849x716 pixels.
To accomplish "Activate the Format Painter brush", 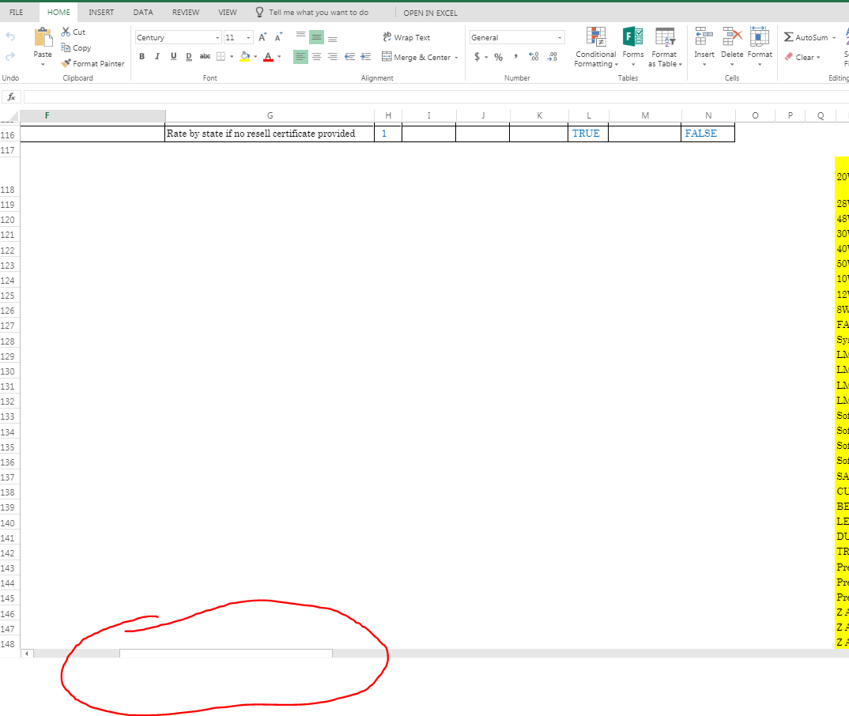I will pos(66,63).
